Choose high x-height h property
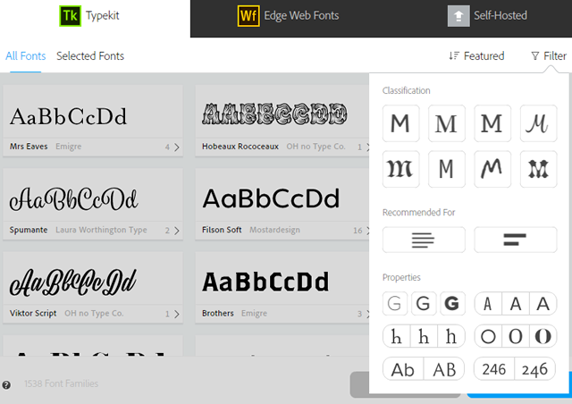 (451, 336)
